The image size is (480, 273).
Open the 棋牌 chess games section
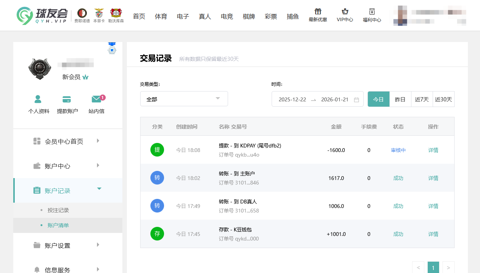click(249, 16)
